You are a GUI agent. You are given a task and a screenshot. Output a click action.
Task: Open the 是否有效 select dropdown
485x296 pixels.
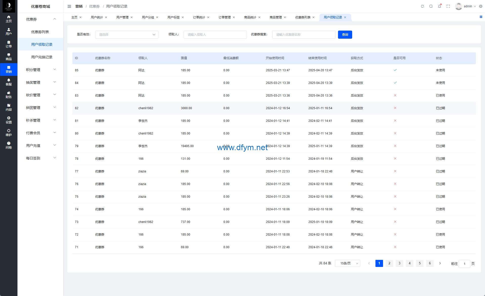127,35
